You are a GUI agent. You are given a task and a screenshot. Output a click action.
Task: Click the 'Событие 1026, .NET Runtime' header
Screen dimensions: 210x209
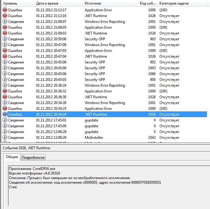tap(27, 148)
